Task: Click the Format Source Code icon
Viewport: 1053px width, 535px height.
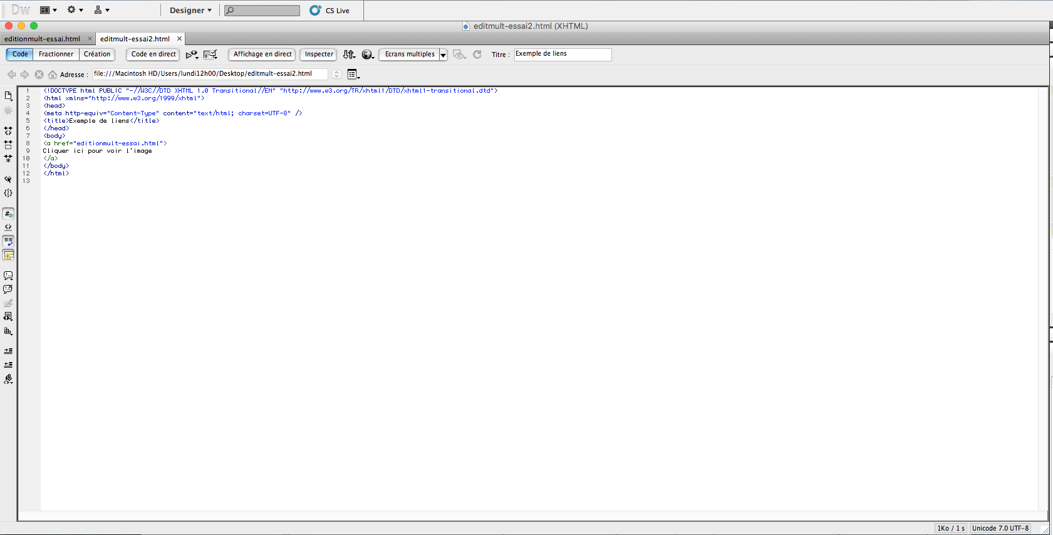Action: click(8, 379)
